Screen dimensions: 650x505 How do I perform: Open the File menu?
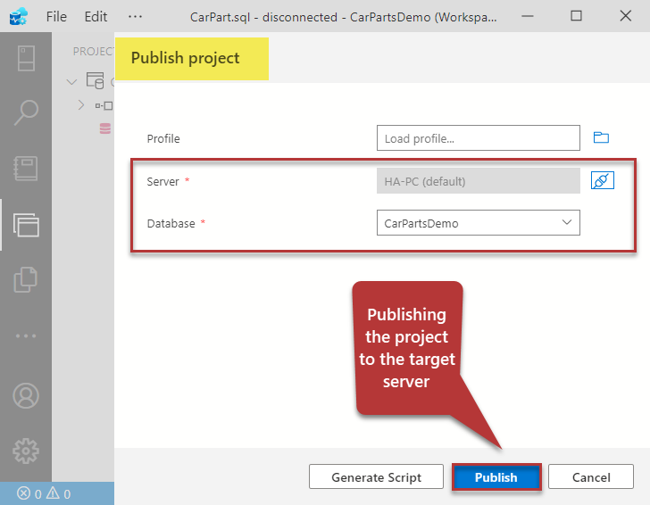click(x=56, y=16)
